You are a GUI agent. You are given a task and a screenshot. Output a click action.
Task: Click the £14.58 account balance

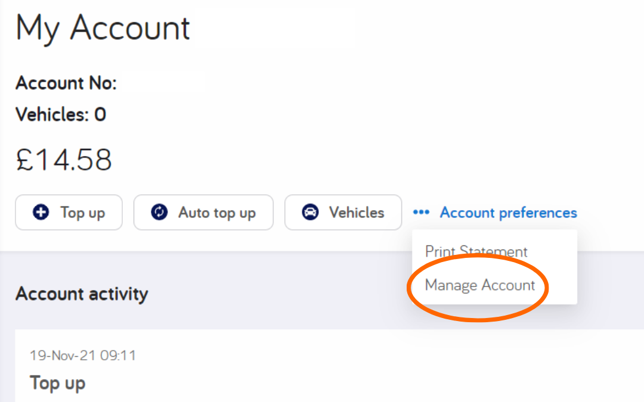[64, 160]
